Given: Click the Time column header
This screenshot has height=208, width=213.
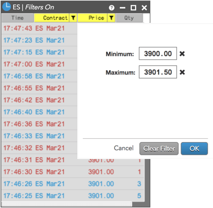Looking at the screenshot, I should click(17, 18).
